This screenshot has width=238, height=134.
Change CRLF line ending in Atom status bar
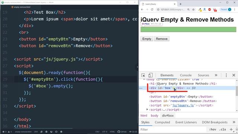pyautogui.click(x=97, y=132)
